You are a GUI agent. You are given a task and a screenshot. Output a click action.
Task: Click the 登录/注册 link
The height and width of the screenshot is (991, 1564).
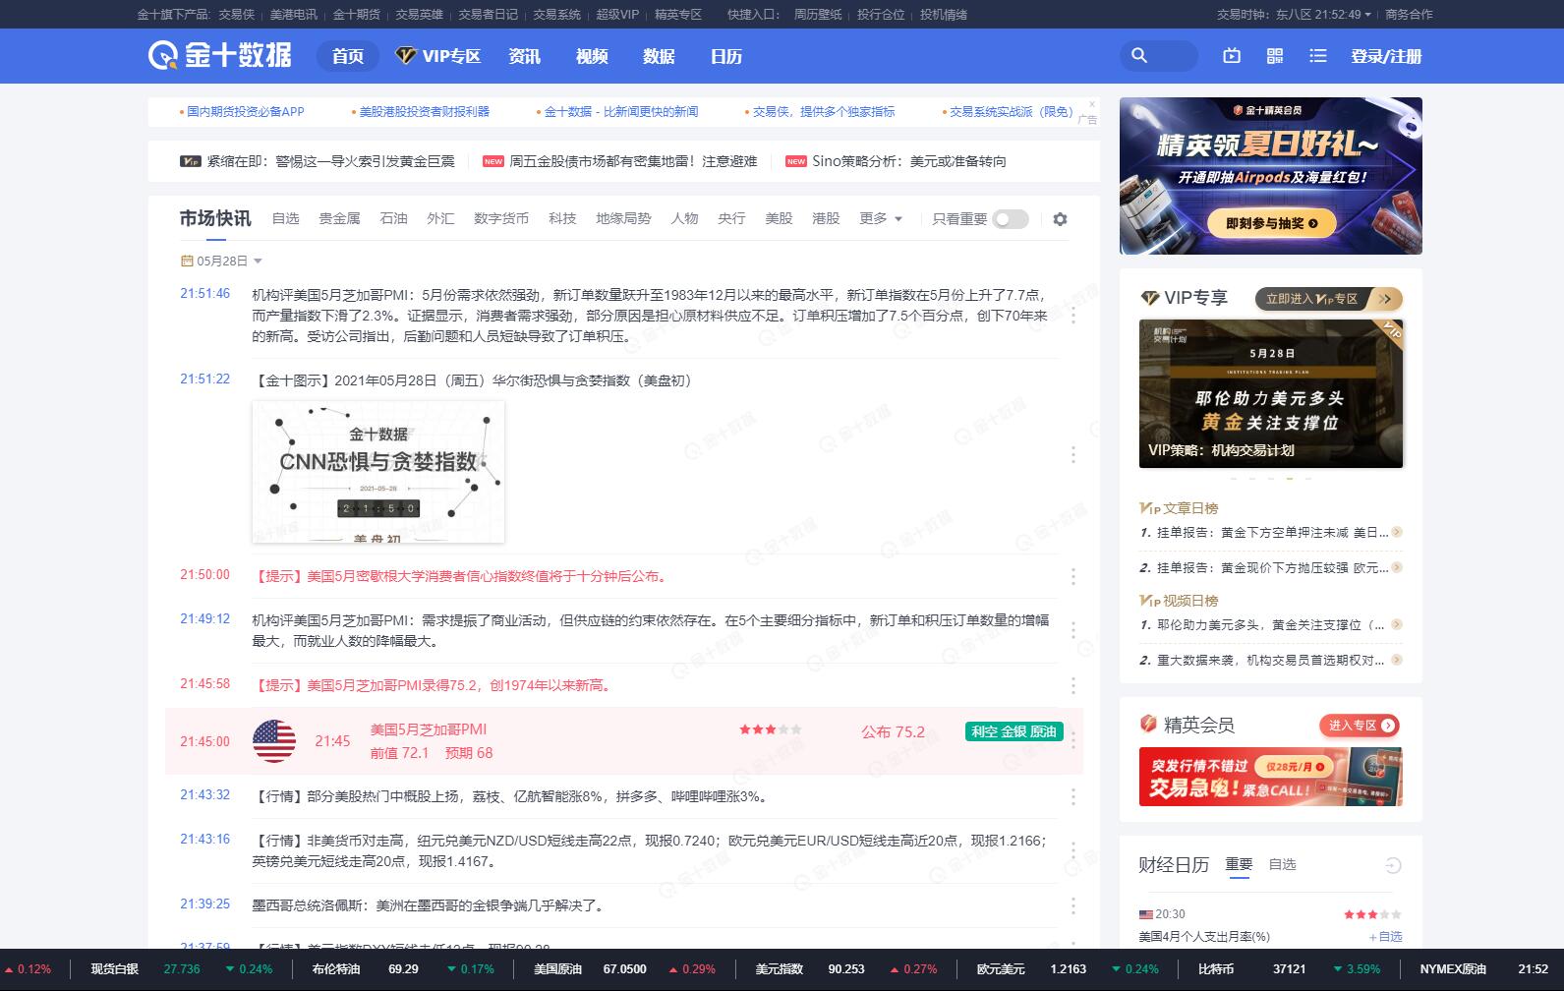[x=1386, y=56]
